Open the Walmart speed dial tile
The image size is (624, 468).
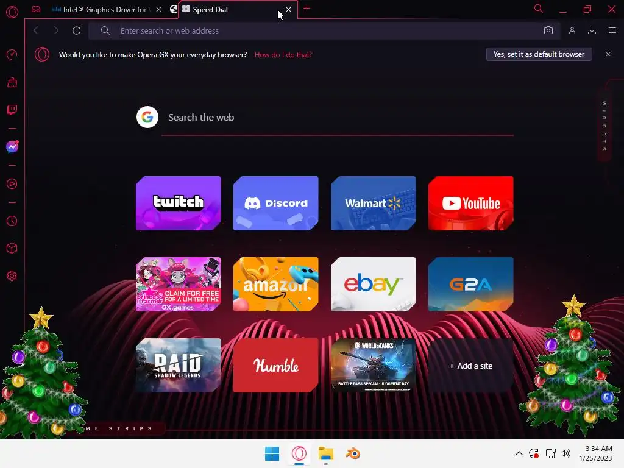[x=374, y=203]
